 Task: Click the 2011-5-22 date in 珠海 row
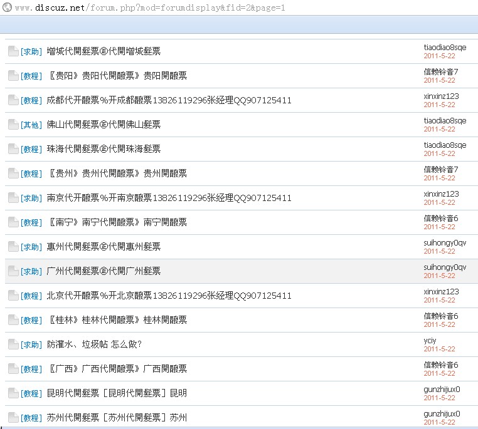point(439,153)
